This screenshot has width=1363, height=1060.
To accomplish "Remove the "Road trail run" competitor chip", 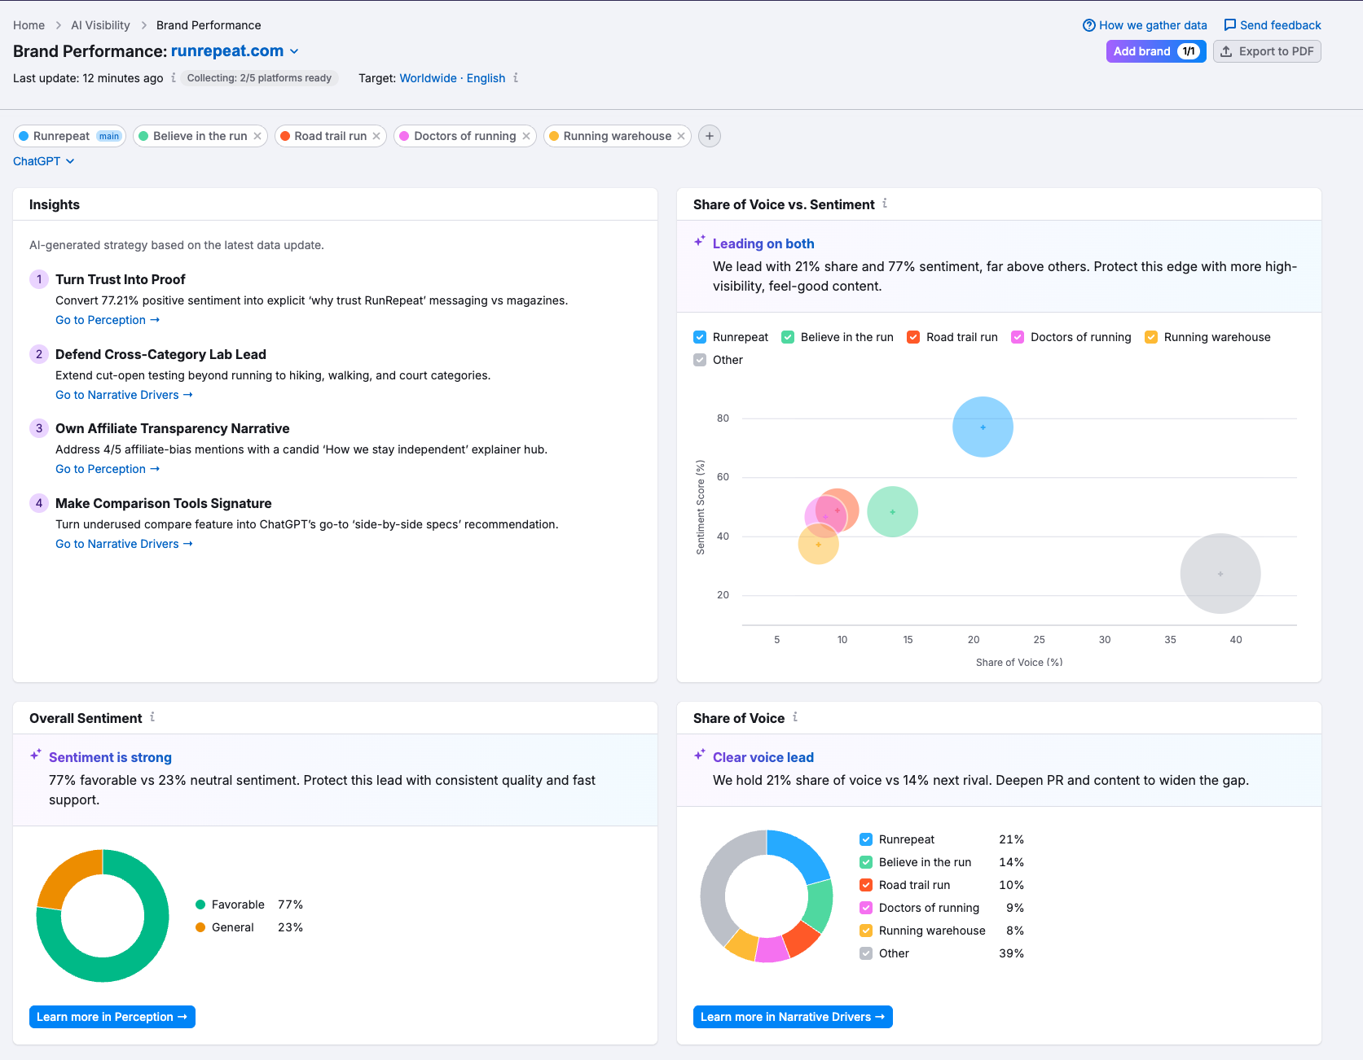I will click(x=376, y=136).
